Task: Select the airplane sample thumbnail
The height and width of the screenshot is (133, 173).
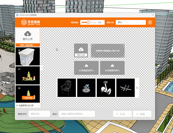Action: (125, 88)
